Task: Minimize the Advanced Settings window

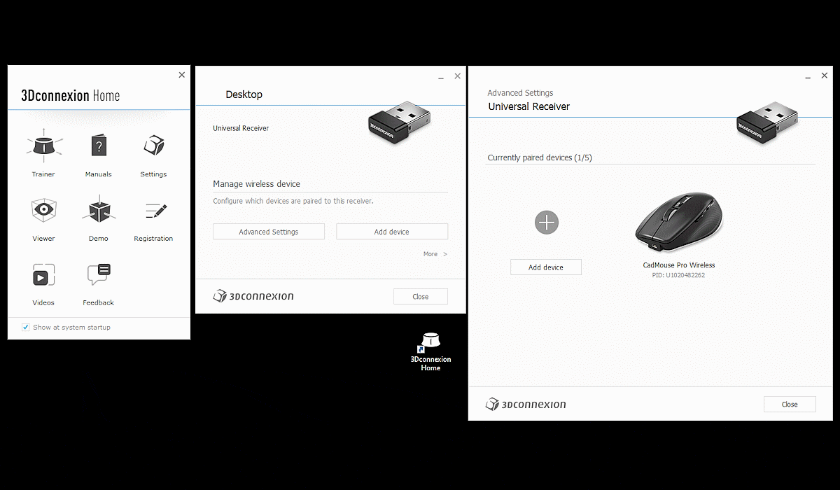Action: tap(808, 76)
